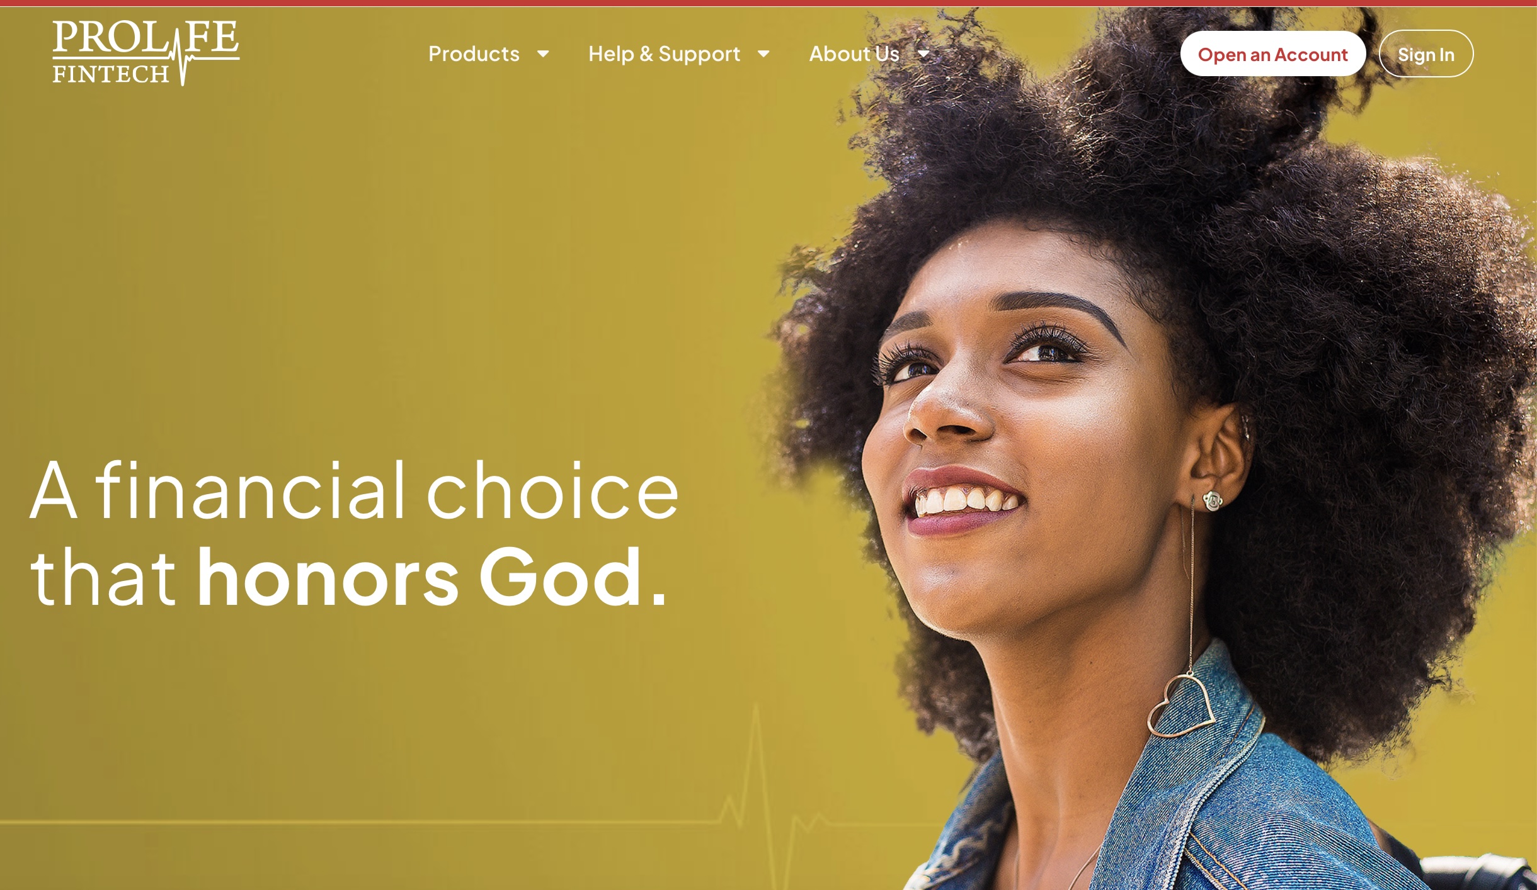Image resolution: width=1537 pixels, height=890 pixels.
Task: Click the Open an Account button
Action: coord(1273,54)
